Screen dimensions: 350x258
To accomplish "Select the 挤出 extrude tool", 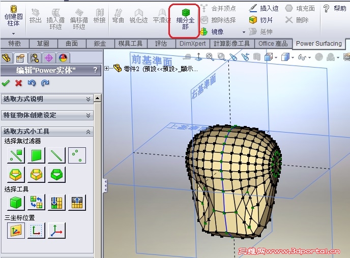I will (36, 16).
